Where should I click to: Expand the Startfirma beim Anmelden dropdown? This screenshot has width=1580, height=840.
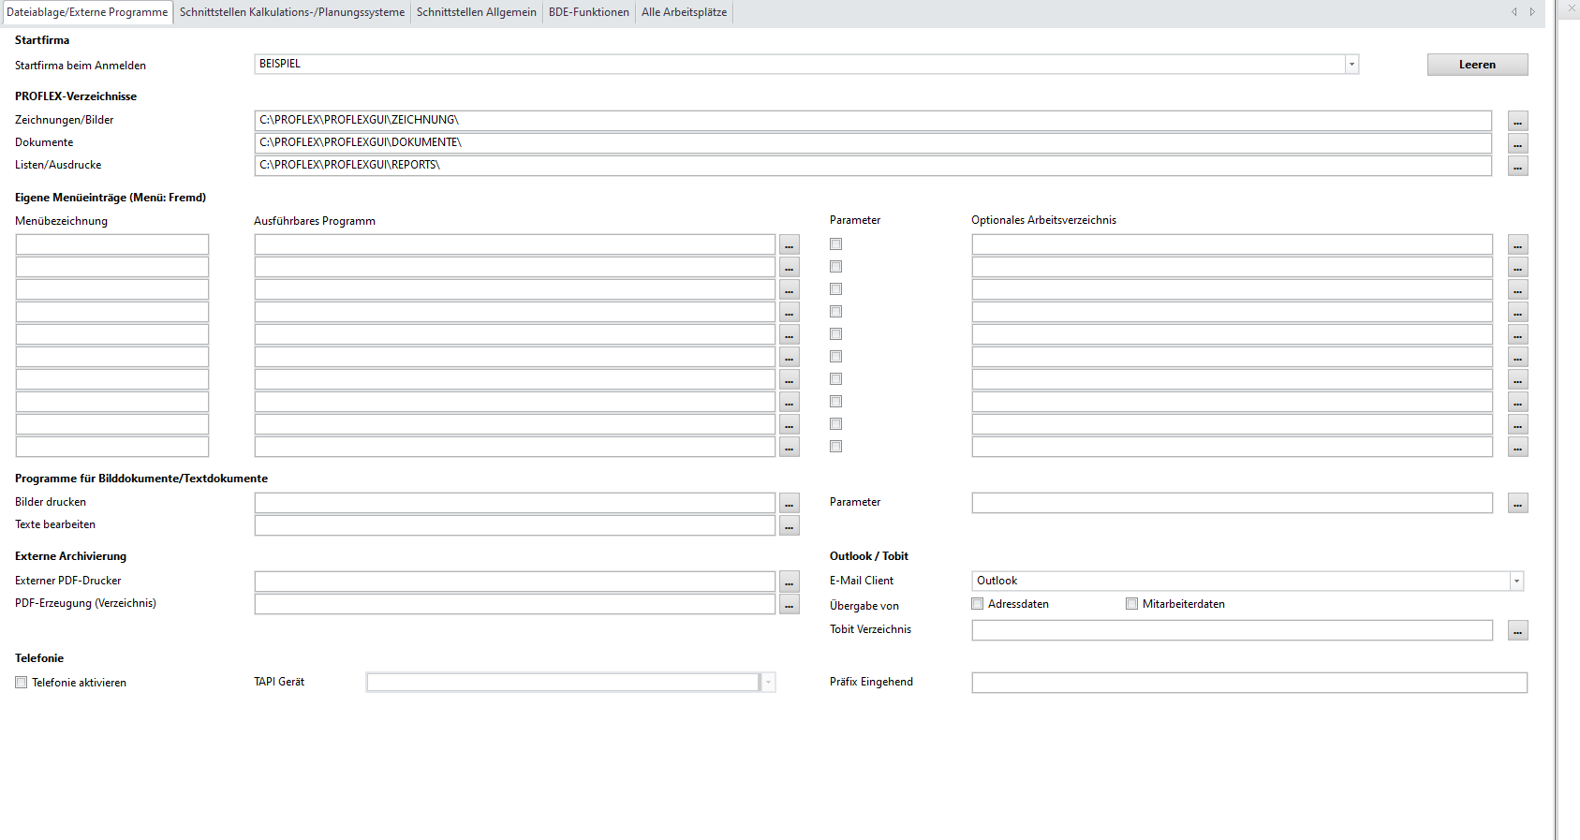click(x=1351, y=65)
